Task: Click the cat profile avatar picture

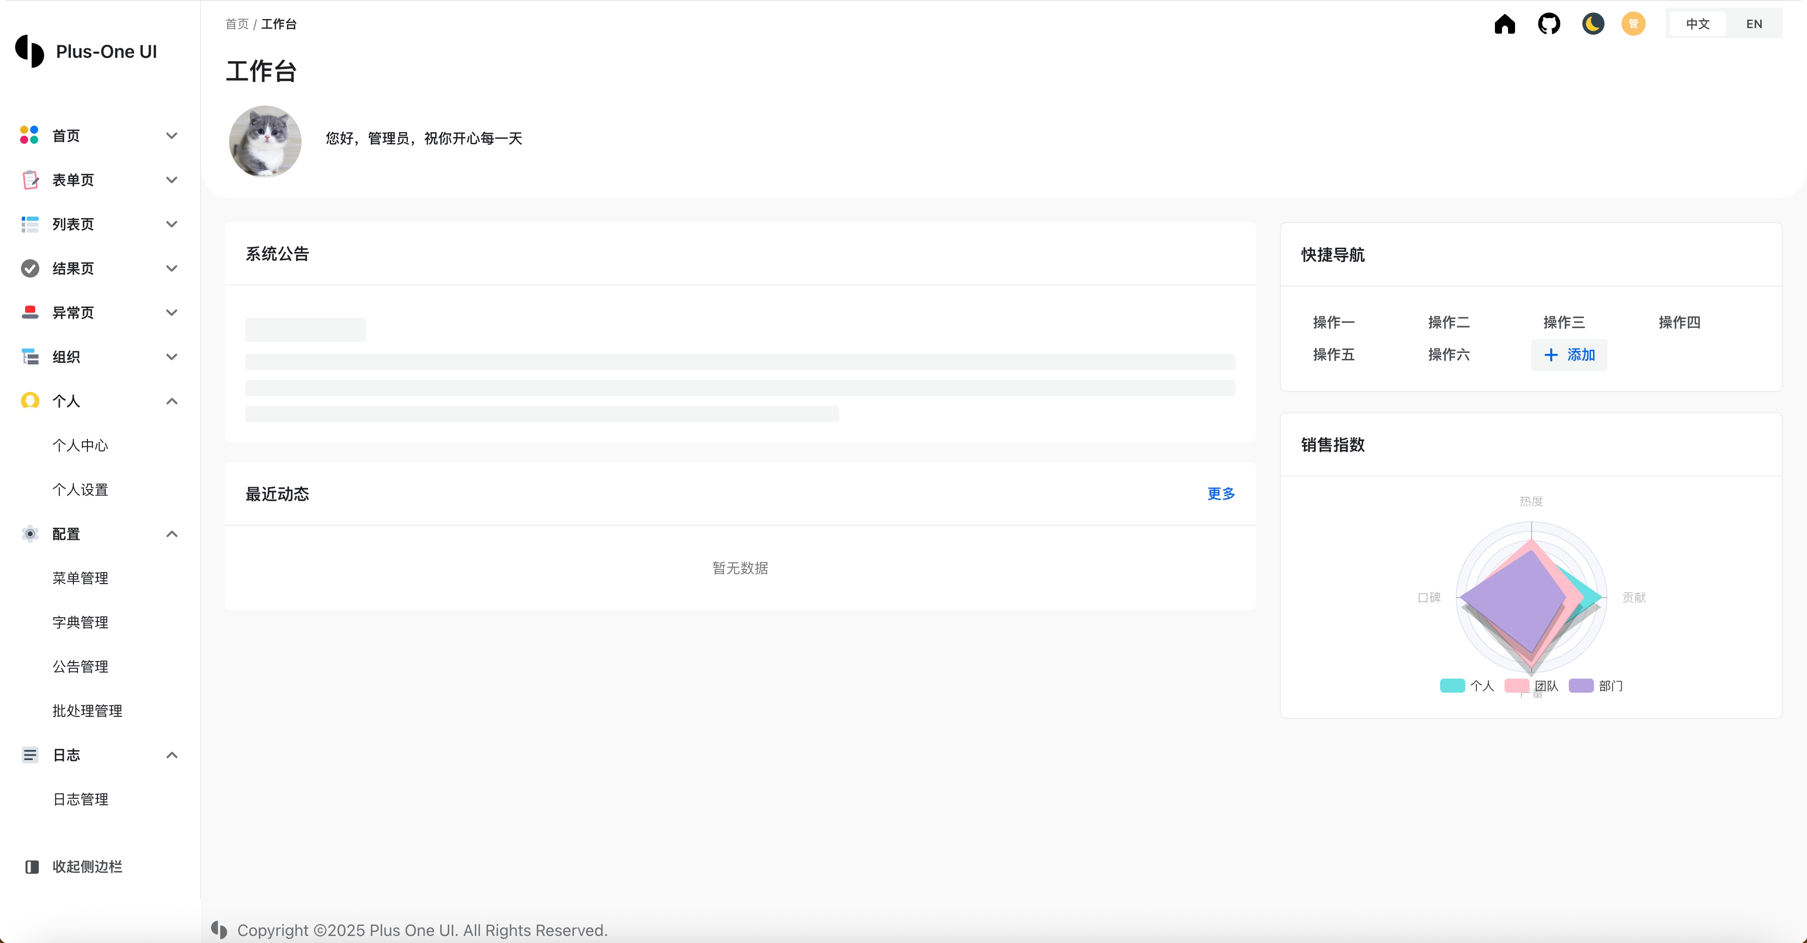Action: point(265,141)
